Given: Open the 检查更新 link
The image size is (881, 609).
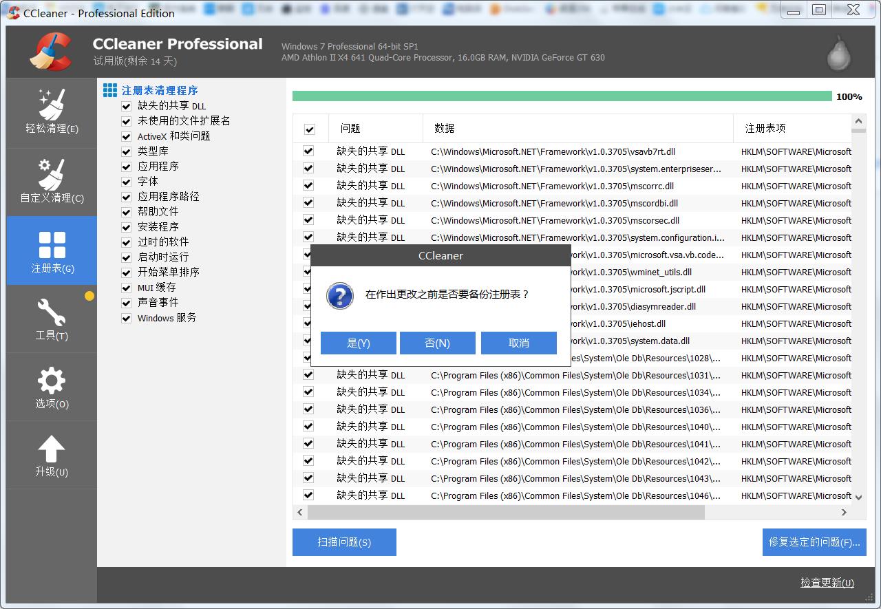Looking at the screenshot, I should (x=827, y=582).
